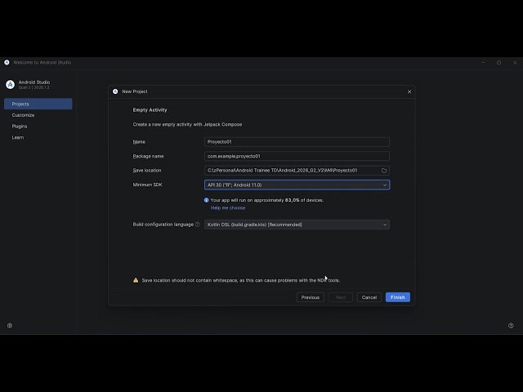The height and width of the screenshot is (392, 523).
Task: Go back with the Previous button
Action: pyautogui.click(x=311, y=297)
